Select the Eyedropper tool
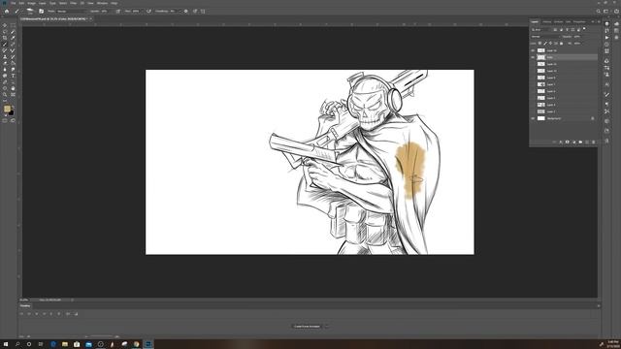Image resolution: width=621 pixels, height=349 pixels. [13, 38]
